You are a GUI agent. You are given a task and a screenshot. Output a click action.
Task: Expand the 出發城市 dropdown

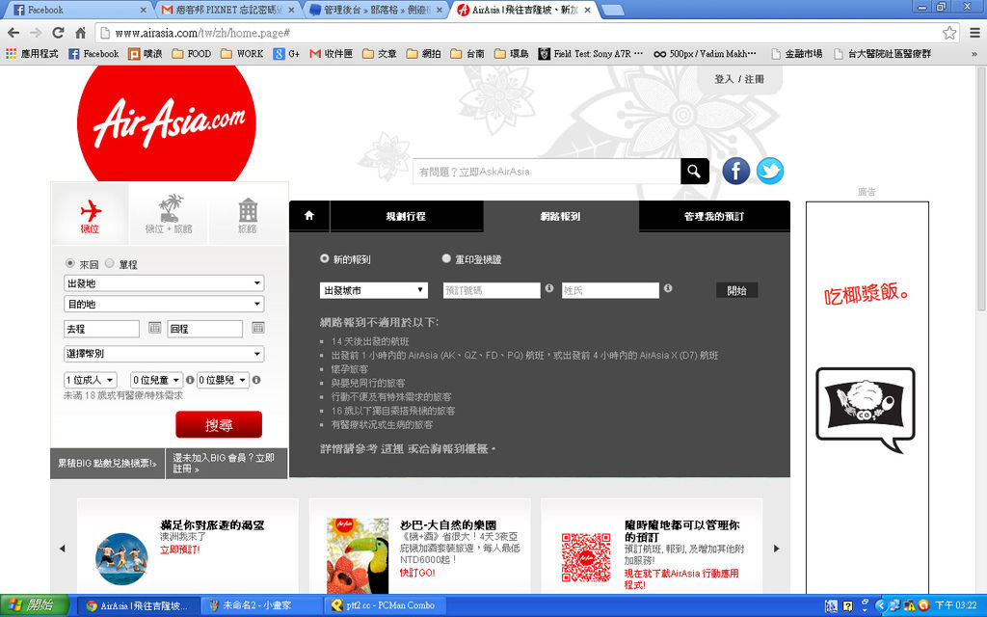pyautogui.click(x=373, y=288)
